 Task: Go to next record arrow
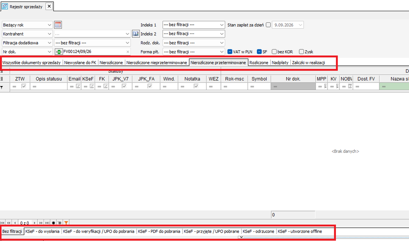pyautogui.click(x=34, y=223)
